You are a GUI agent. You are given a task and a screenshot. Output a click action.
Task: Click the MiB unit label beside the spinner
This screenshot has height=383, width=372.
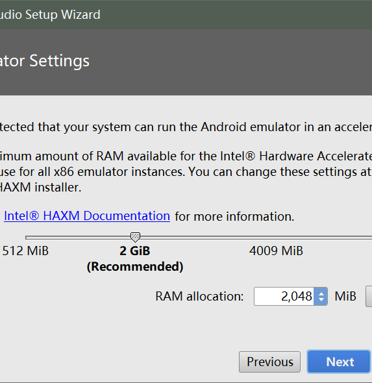(345, 296)
